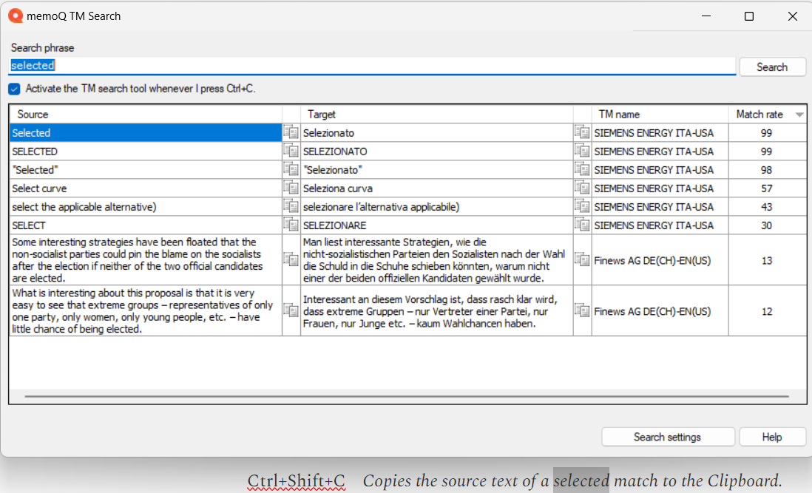Image resolution: width=812 pixels, height=493 pixels.
Task: Click match rate value 43
Action: [x=766, y=207]
